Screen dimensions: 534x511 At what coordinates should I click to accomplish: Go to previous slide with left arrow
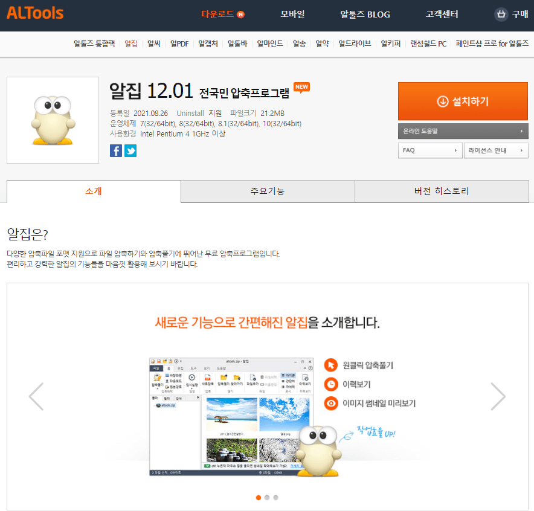(x=36, y=396)
